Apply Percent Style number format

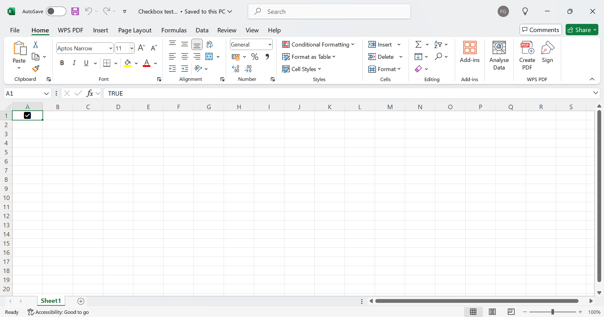(x=255, y=57)
